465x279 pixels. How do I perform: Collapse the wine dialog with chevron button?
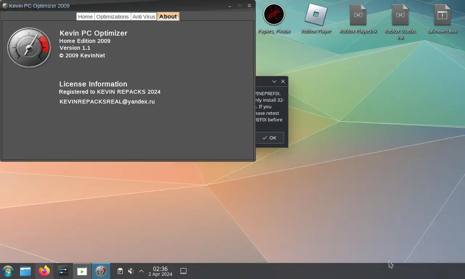(x=274, y=82)
